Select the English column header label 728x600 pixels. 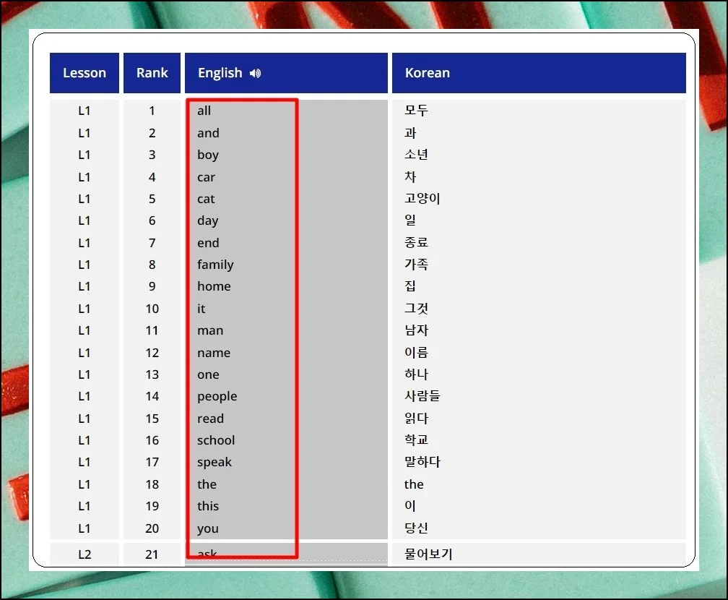point(220,73)
